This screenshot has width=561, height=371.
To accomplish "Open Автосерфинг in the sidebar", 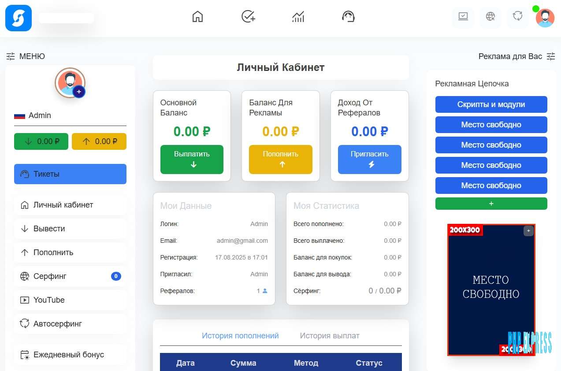I will (x=70, y=324).
